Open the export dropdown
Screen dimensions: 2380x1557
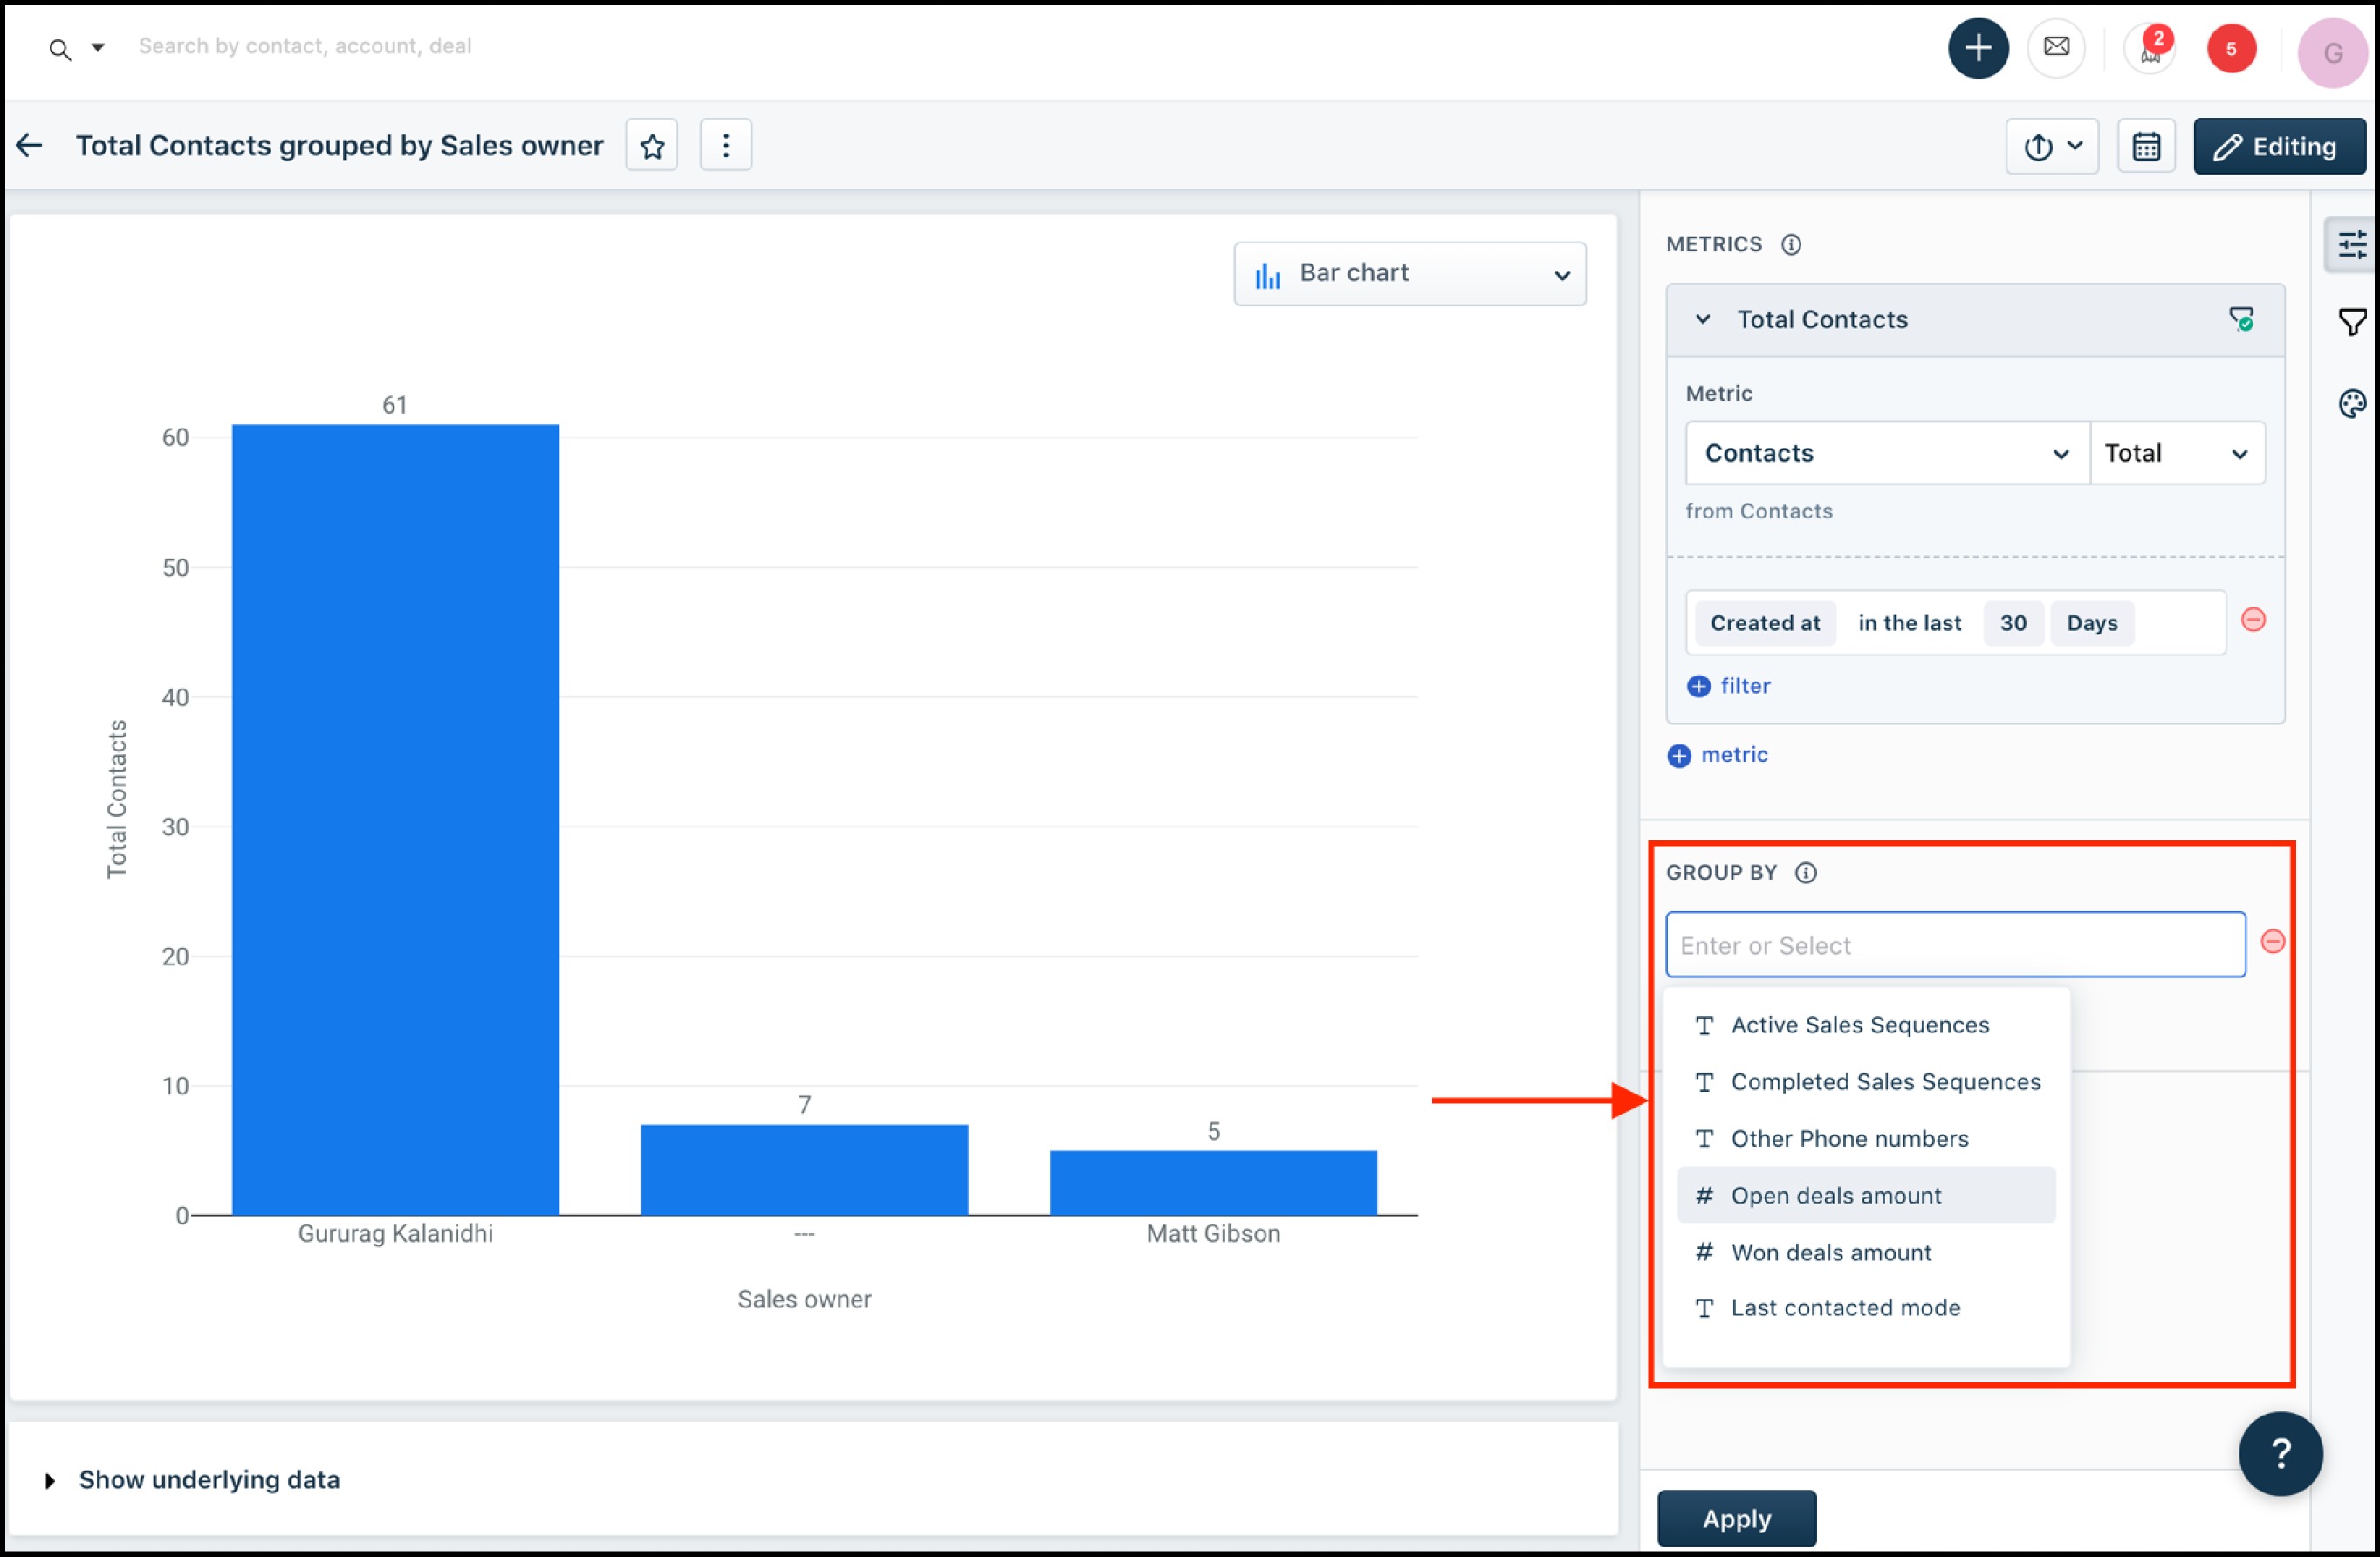click(2051, 146)
